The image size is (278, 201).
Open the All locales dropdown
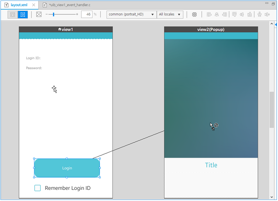(x=170, y=15)
